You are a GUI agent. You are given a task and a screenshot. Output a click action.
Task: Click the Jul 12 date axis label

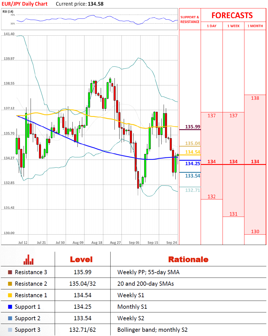pyautogui.click(x=23, y=242)
